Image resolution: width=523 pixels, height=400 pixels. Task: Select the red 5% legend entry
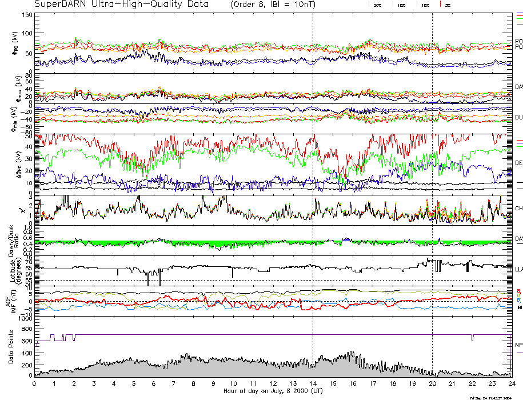(447, 5)
